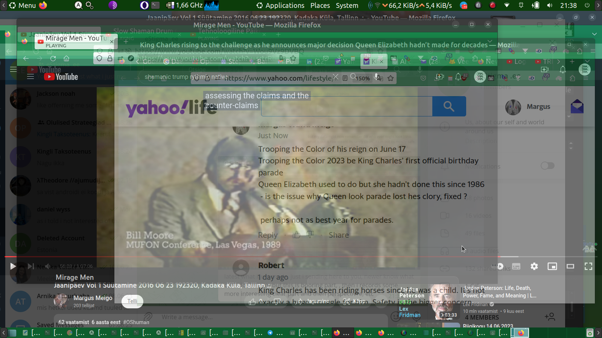This screenshot has height=338, width=602.
Task: Select the Mirage Men - YouTube tab
Action: coord(76,41)
